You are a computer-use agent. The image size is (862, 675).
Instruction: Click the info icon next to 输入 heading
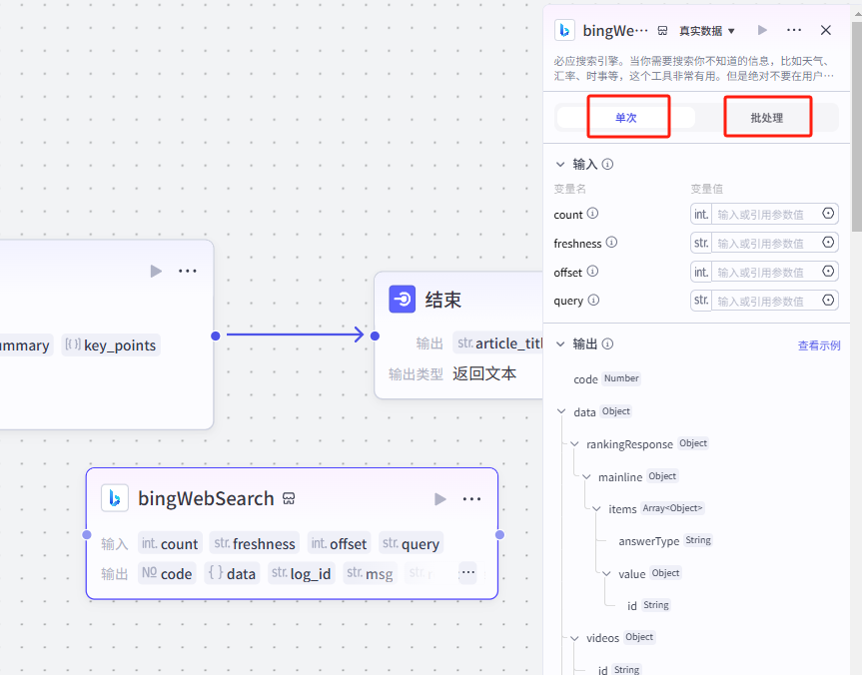607,164
